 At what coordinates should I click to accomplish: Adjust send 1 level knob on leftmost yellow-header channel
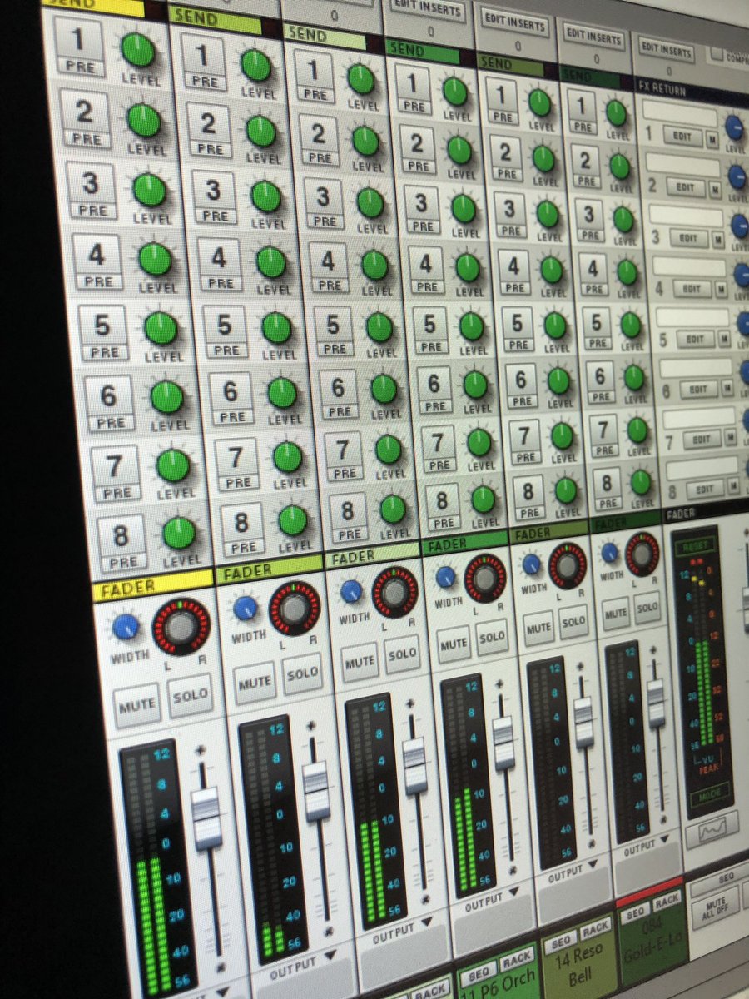[x=137, y=50]
